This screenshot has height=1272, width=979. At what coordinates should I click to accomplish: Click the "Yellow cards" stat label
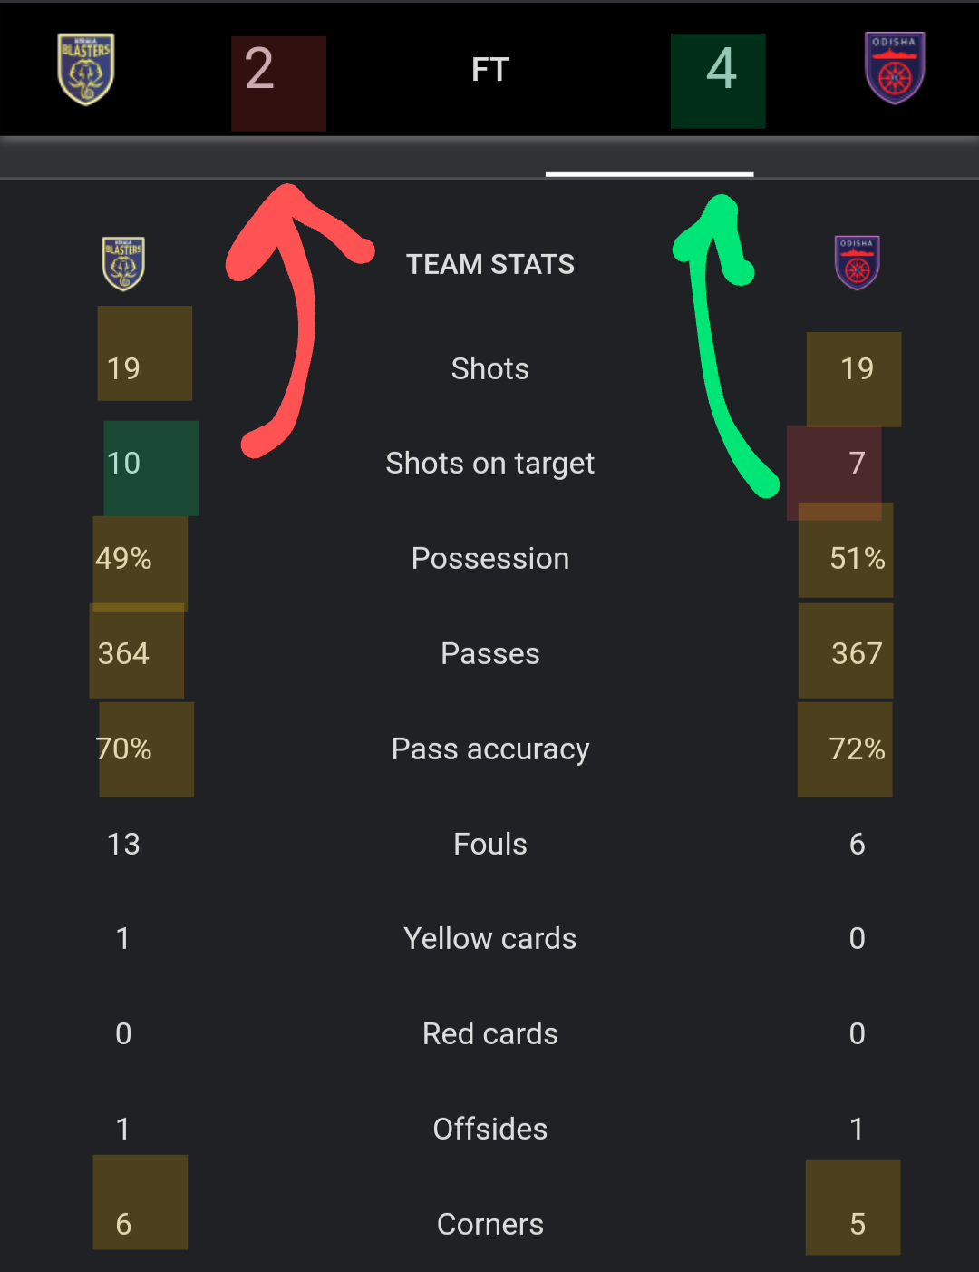pyautogui.click(x=489, y=939)
